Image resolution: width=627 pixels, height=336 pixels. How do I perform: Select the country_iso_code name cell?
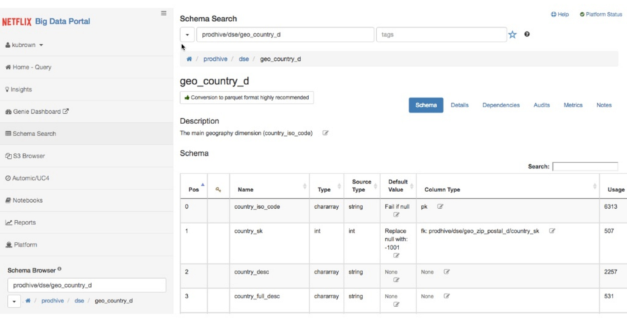[270, 211]
